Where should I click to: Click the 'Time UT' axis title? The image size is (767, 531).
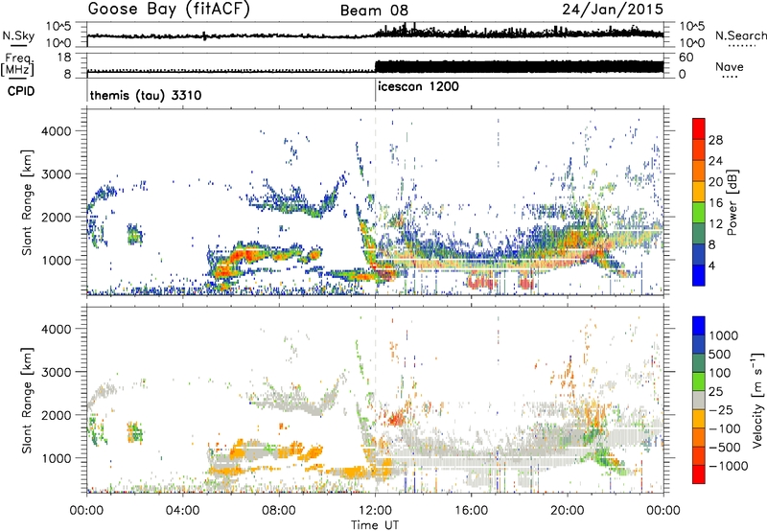(x=375, y=524)
